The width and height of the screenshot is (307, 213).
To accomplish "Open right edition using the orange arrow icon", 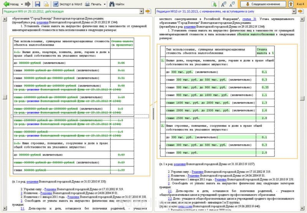I will (x=301, y=12).
